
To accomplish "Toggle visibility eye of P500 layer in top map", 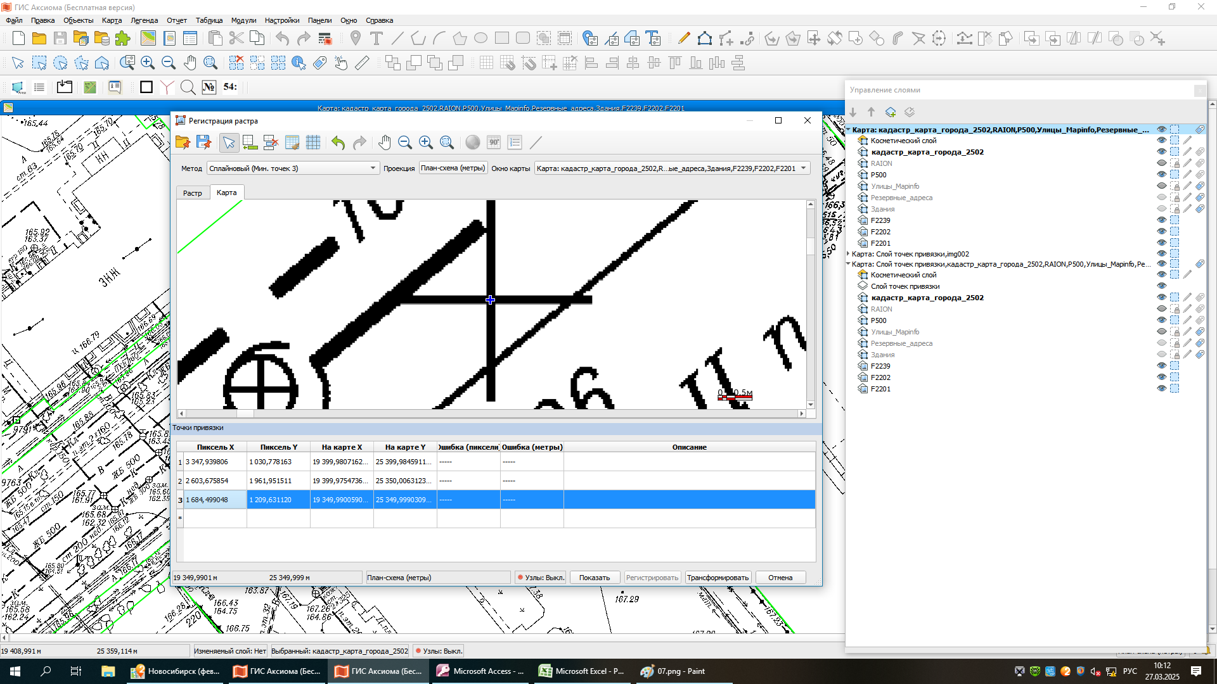I will coord(1161,175).
